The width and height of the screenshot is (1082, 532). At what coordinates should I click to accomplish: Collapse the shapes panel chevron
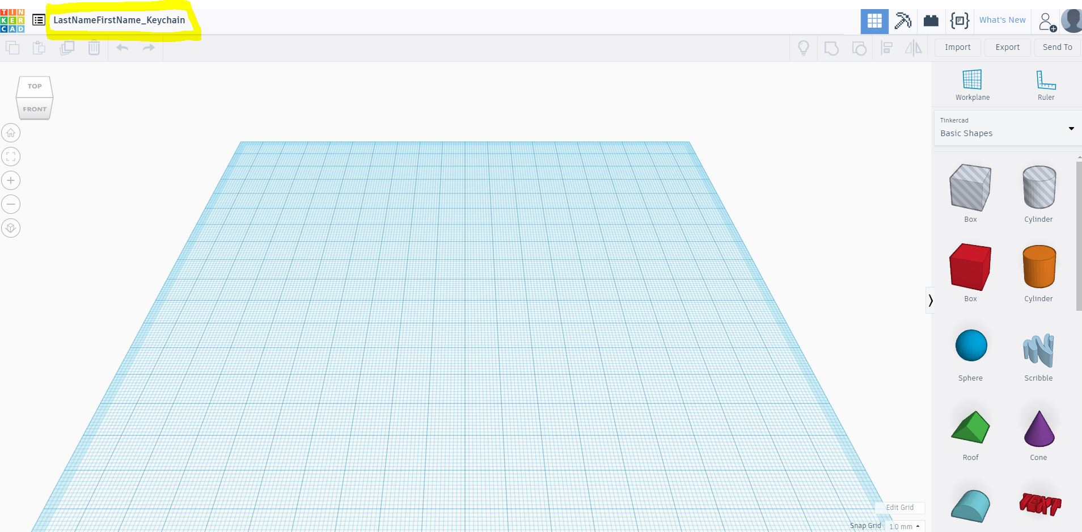pyautogui.click(x=930, y=301)
